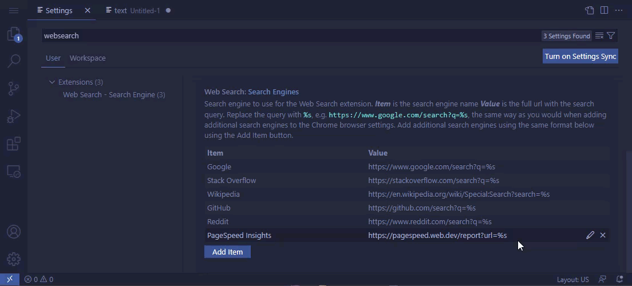632x286 pixels.
Task: Clear the settings search input
Action: 599,36
